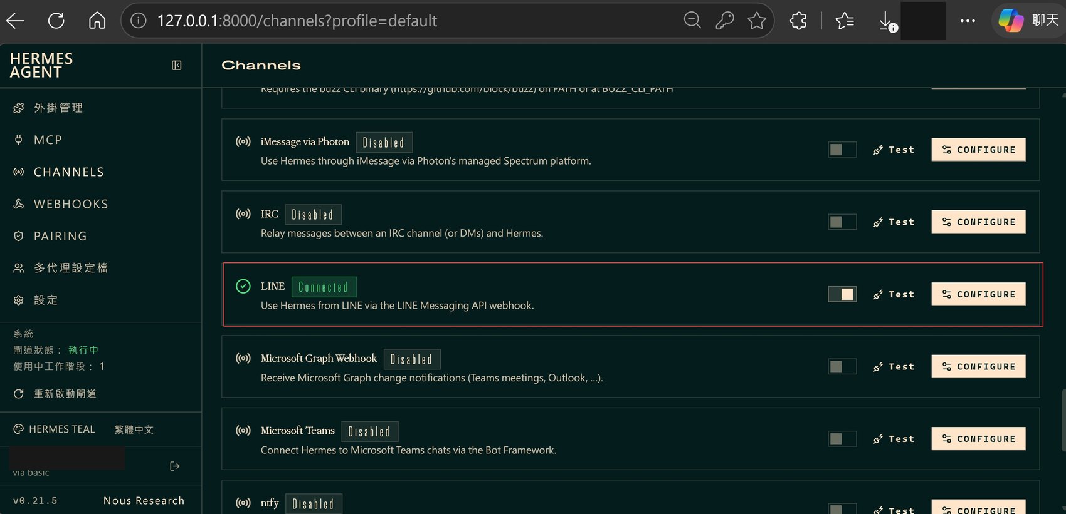Viewport: 1066px width, 514px height.
Task: Collapse the Hermes Agent sidebar panel icon
Action: [x=177, y=65]
